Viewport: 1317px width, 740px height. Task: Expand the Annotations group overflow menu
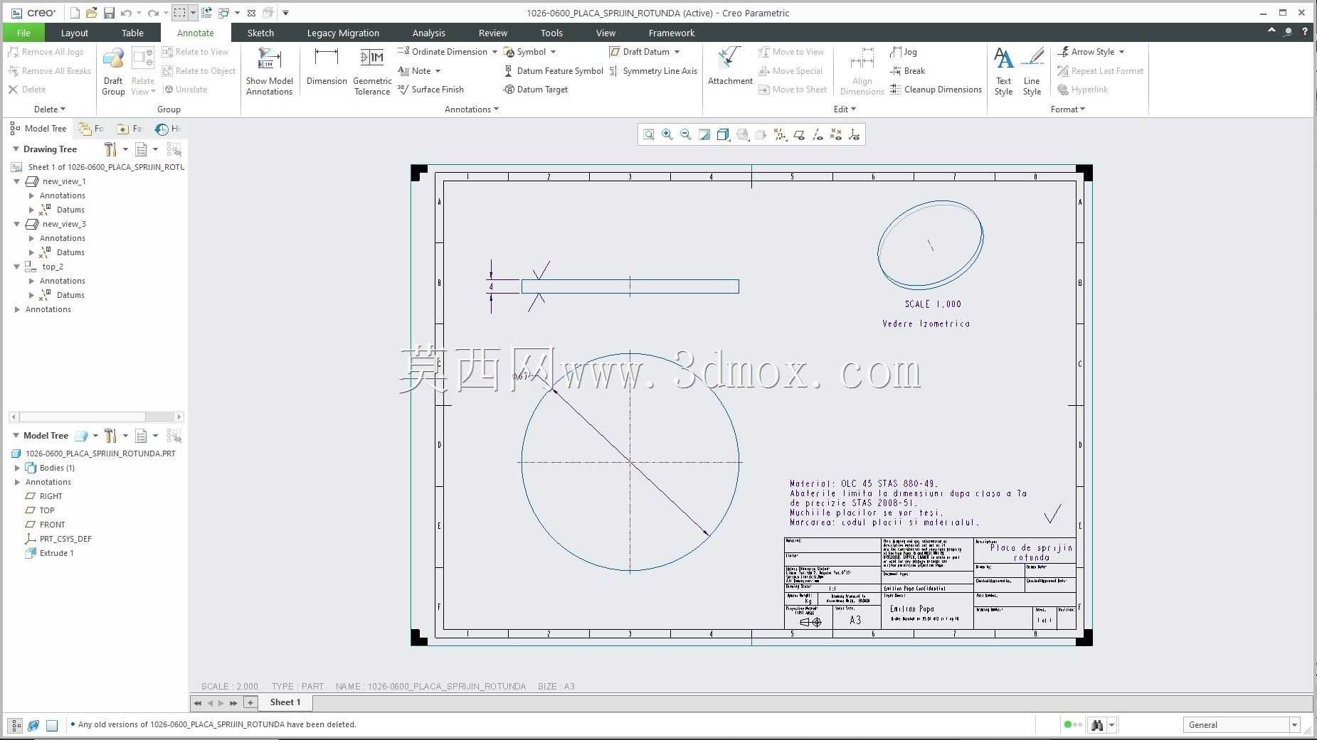472,109
